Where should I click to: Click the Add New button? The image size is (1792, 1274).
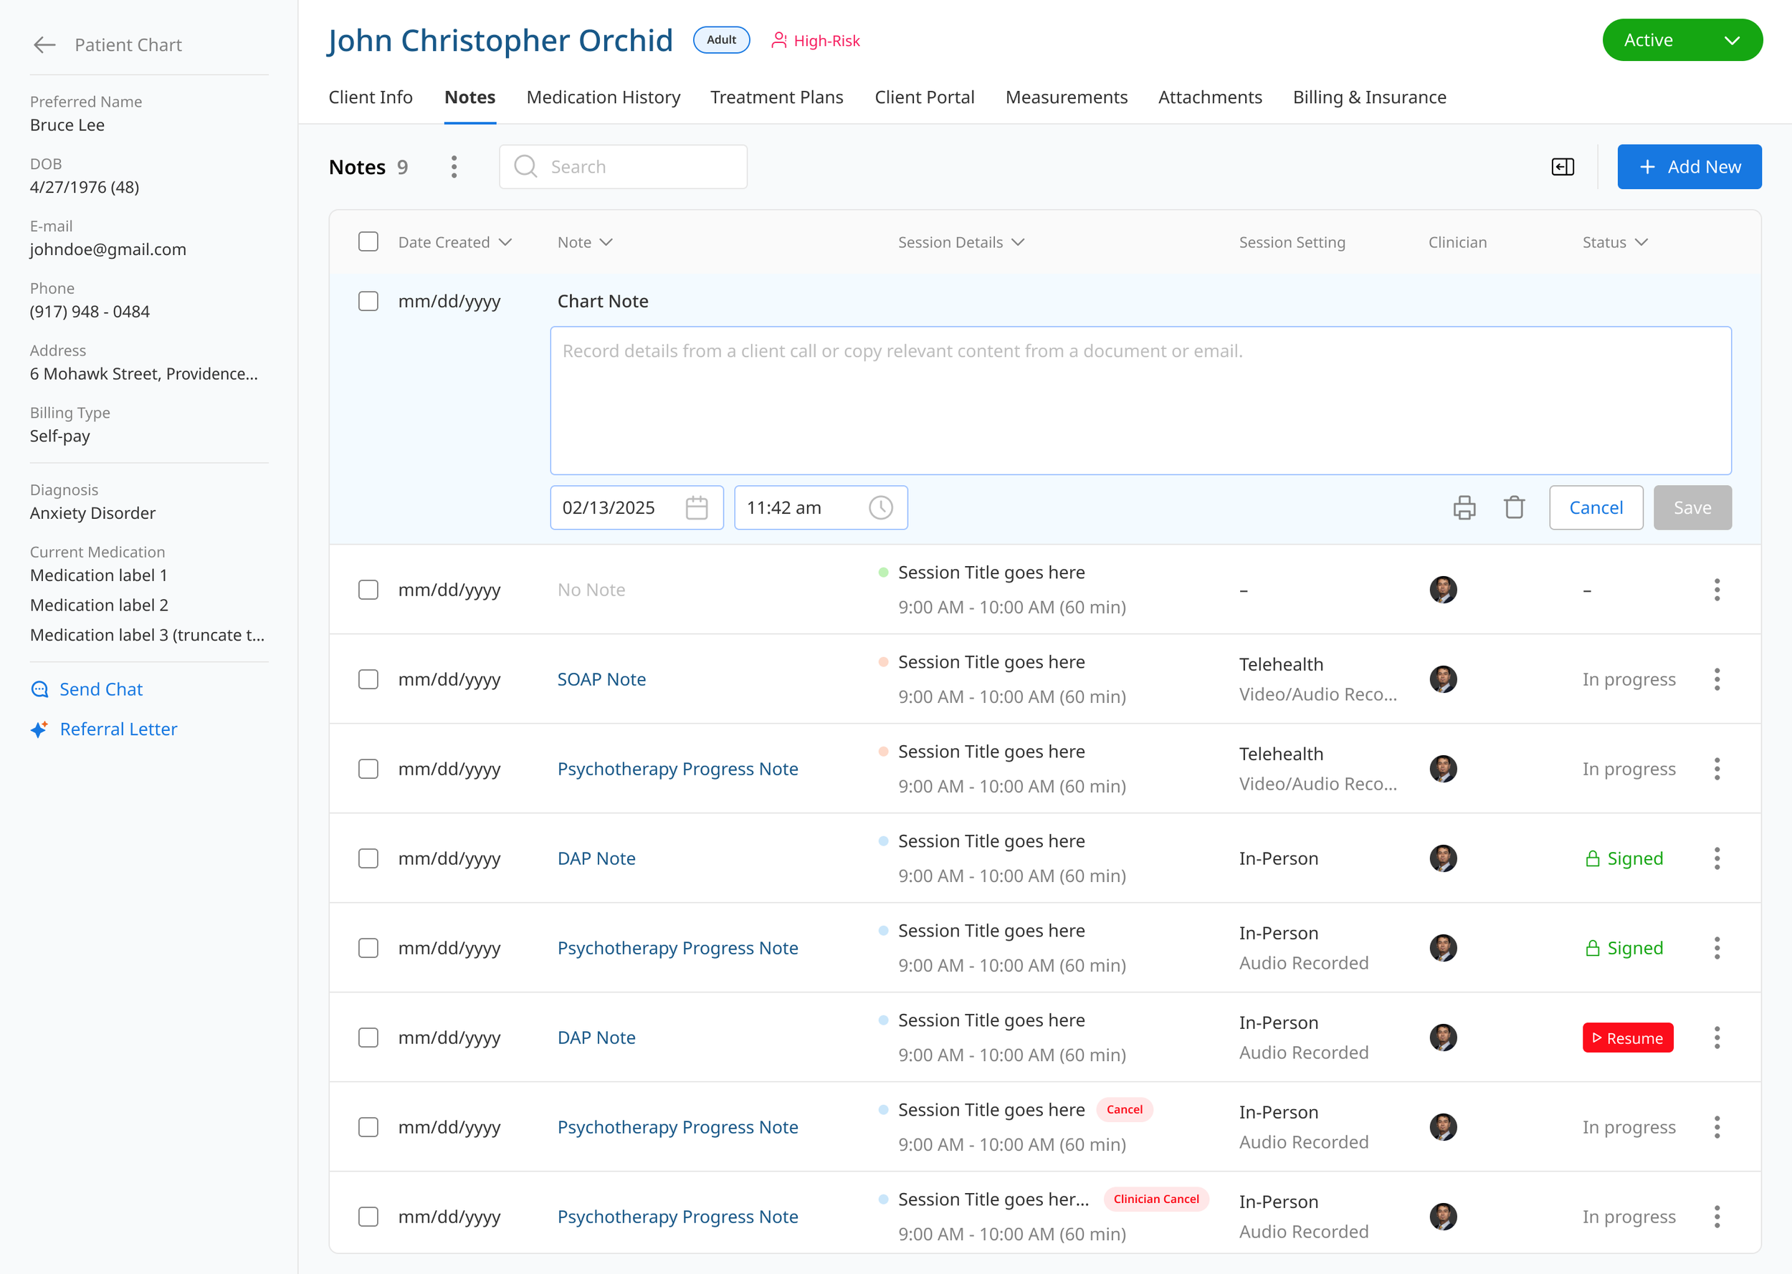(x=1689, y=166)
